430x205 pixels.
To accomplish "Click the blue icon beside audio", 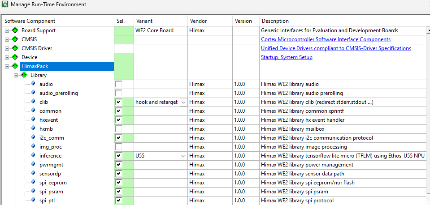I will [x=33, y=84].
